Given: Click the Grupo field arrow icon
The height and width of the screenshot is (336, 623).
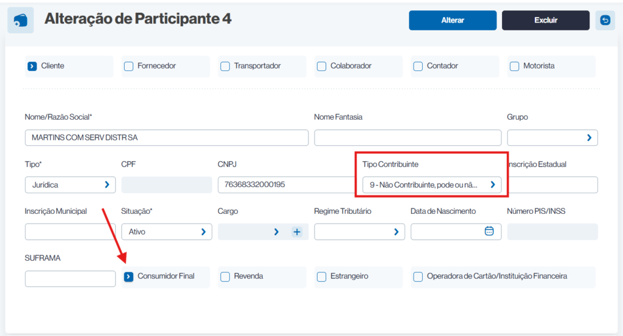Looking at the screenshot, I should [588, 138].
